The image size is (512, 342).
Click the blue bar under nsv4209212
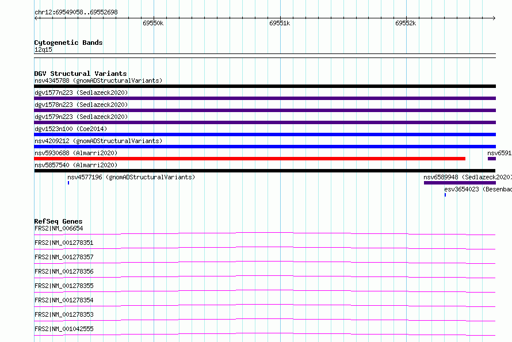pyautogui.click(x=265, y=147)
